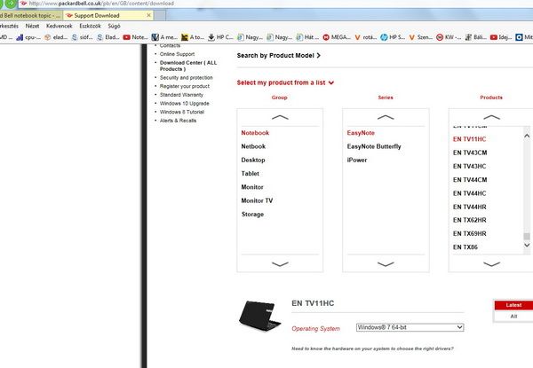Select EN TX69HR product
Viewport: 533px width, 368px height.
tap(469, 234)
